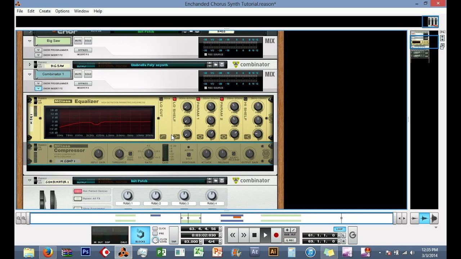461x259 pixels.
Task: Click the Blocks button in transport
Action: point(140,235)
